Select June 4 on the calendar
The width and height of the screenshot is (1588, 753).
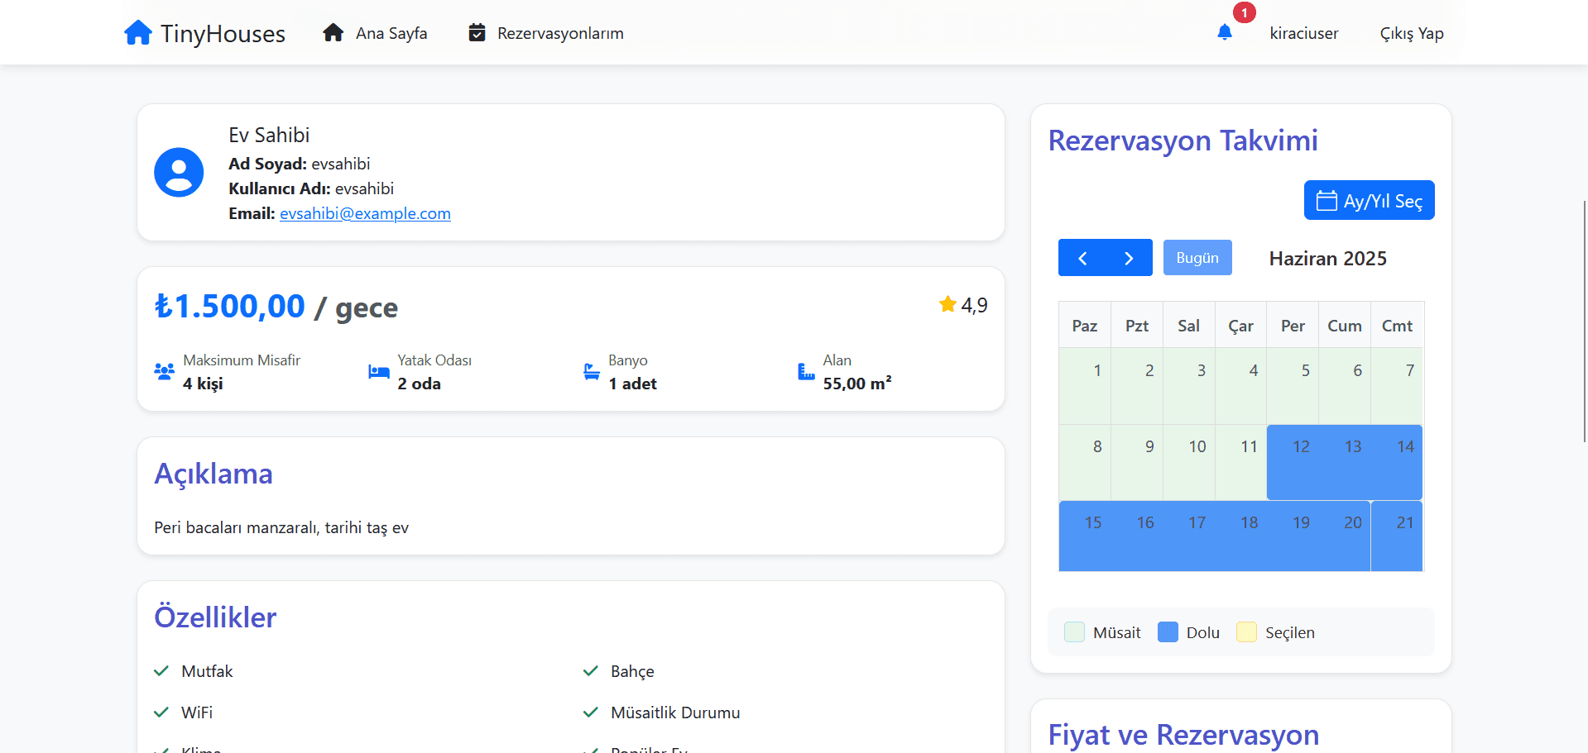point(1241,386)
